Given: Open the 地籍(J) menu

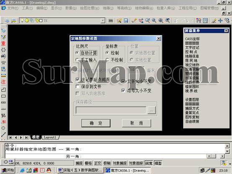Looking at the screenshot, I should pyautogui.click(x=108, y=8).
